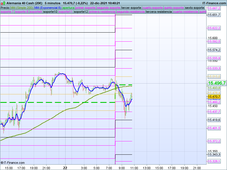Click the 15.450 axis gridline value
The height and width of the screenshot is (170, 227).
pyautogui.click(x=213, y=106)
